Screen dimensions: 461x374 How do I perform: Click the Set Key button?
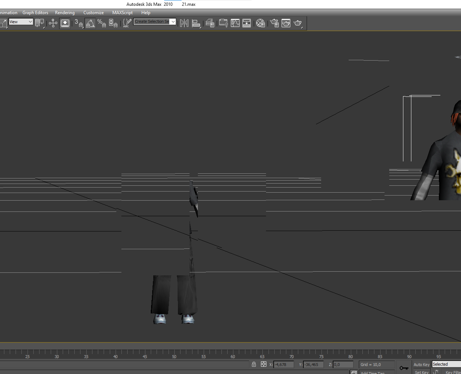tap(421, 372)
